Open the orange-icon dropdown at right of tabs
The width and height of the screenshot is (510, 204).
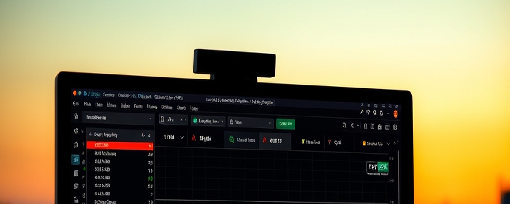(376, 144)
